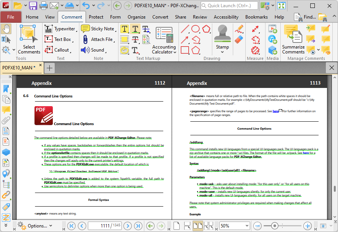The width and height of the screenshot is (338, 232).
Task: Open the File menu
Action: (11, 17)
